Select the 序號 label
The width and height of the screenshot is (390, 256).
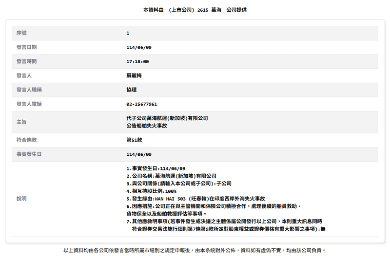pos(21,33)
